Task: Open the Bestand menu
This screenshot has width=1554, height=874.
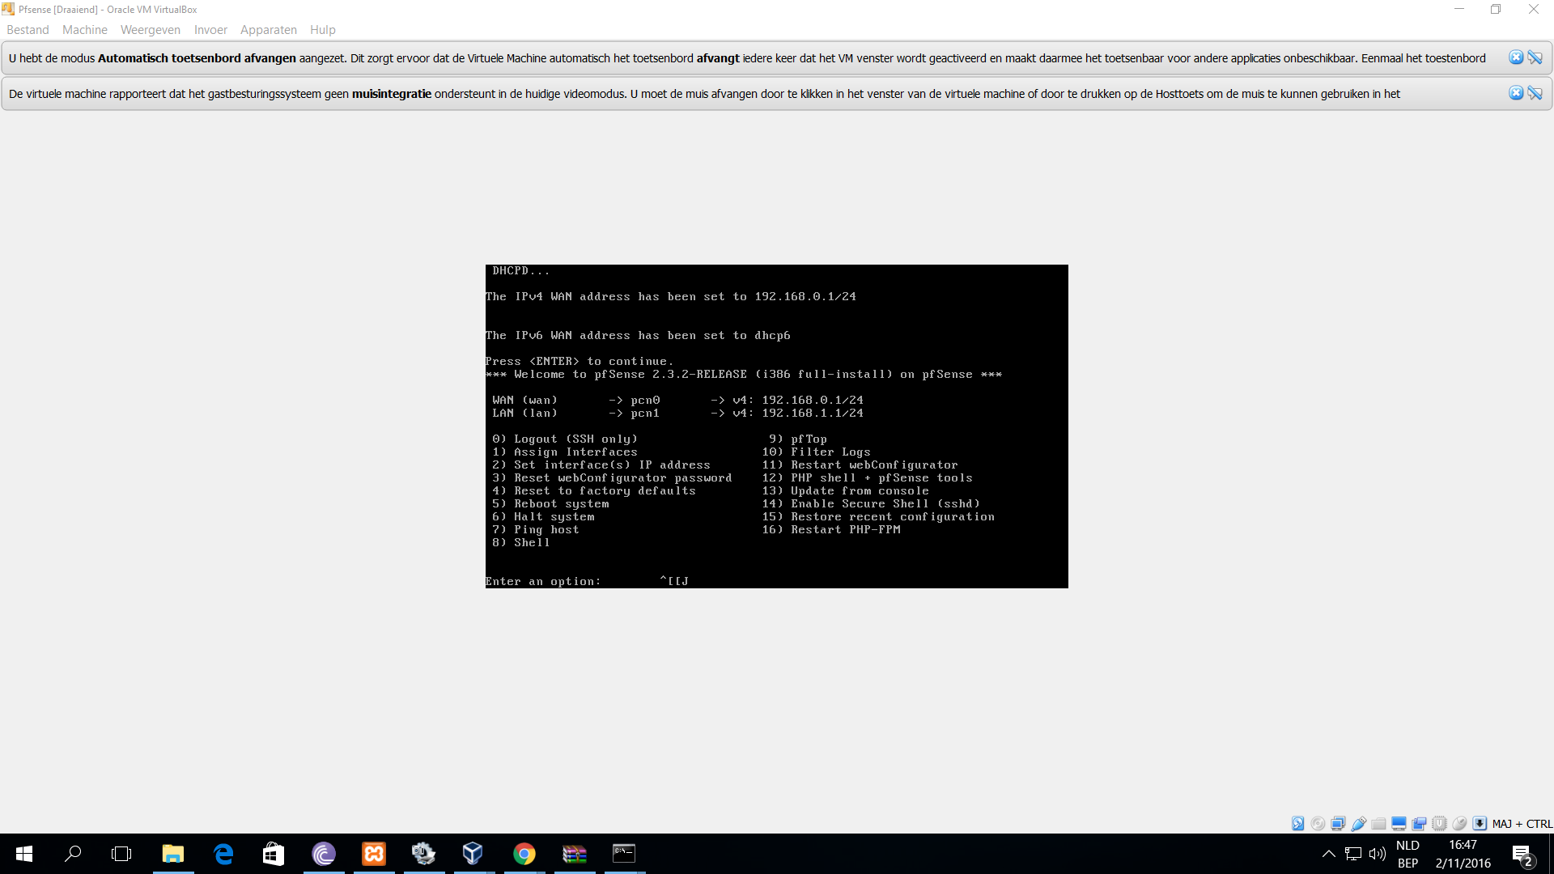Action: [x=28, y=30]
